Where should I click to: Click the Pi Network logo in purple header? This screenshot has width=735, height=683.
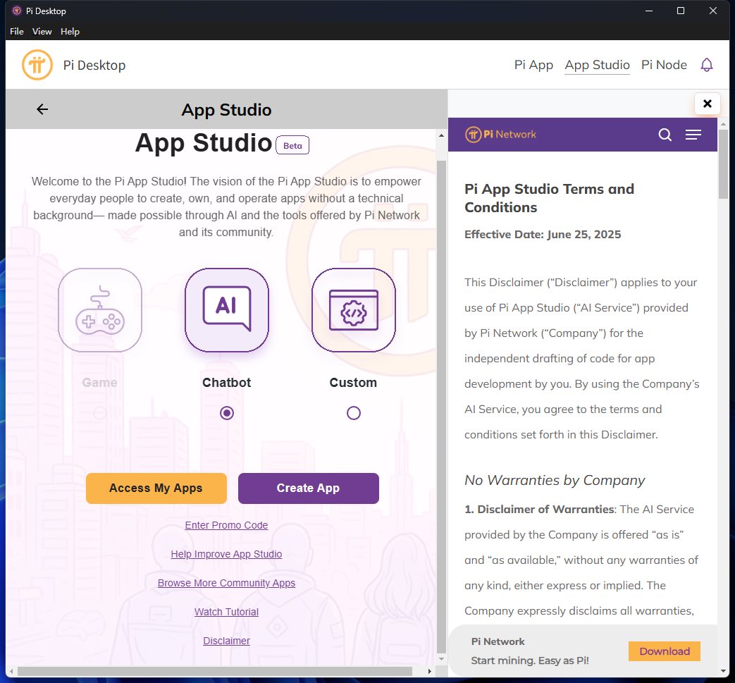coord(500,135)
